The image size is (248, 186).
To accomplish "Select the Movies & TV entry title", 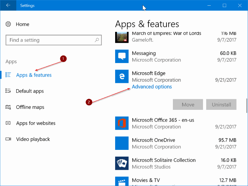I will pyautogui.click(x=146, y=180).
